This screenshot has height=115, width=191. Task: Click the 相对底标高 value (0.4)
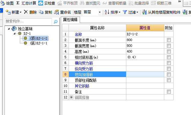click(x=145, y=57)
